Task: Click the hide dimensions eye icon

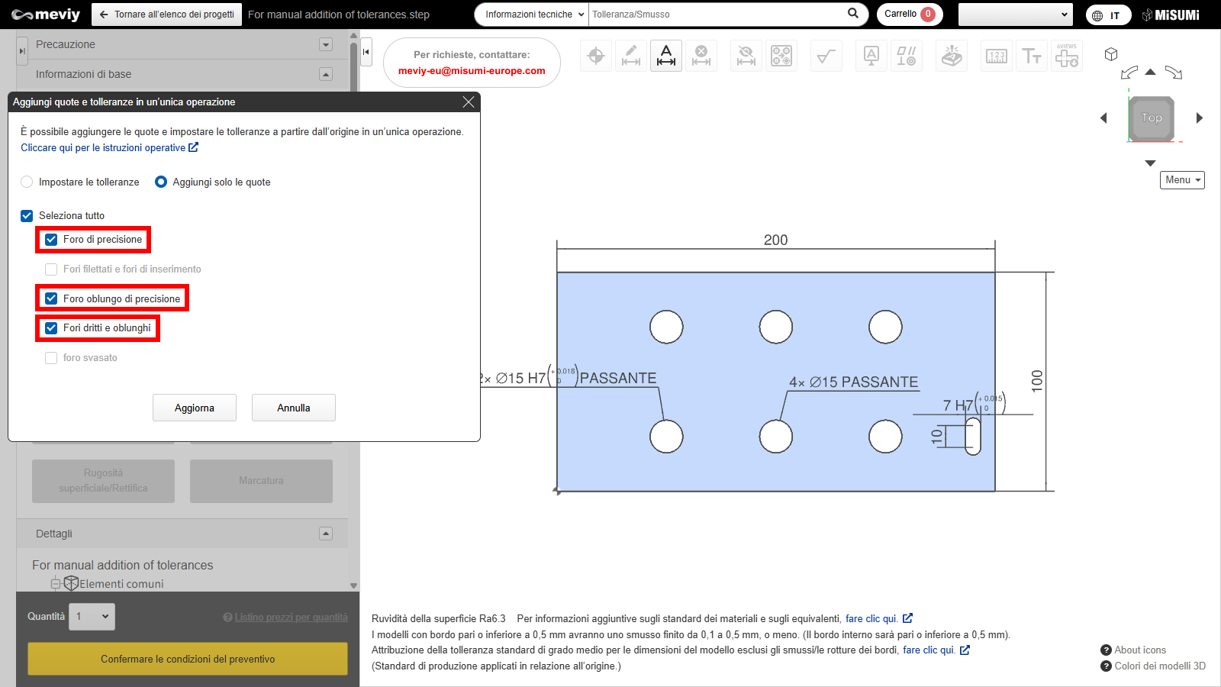Action: 746,56
